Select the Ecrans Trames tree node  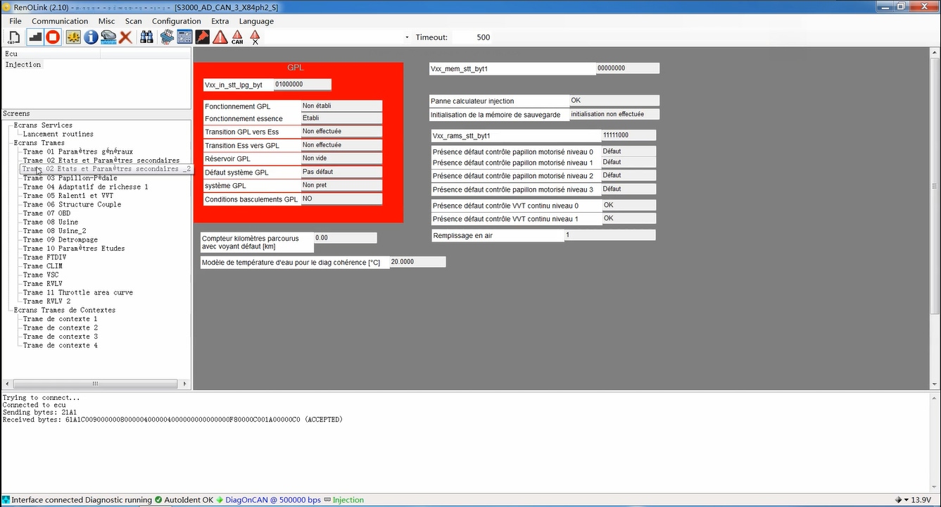pyautogui.click(x=39, y=143)
